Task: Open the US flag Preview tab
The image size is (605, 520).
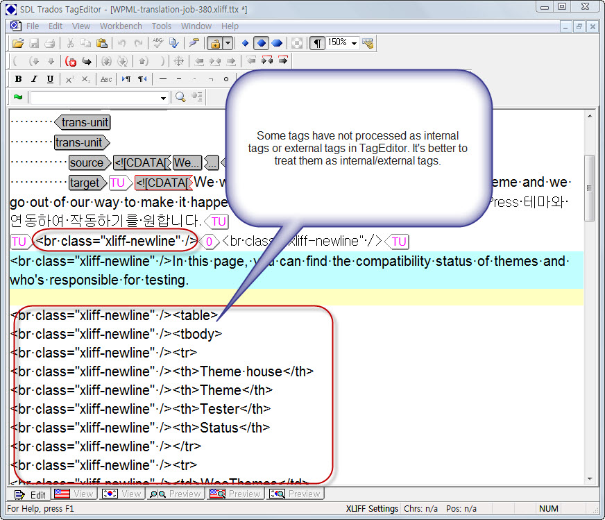Action: (235, 494)
